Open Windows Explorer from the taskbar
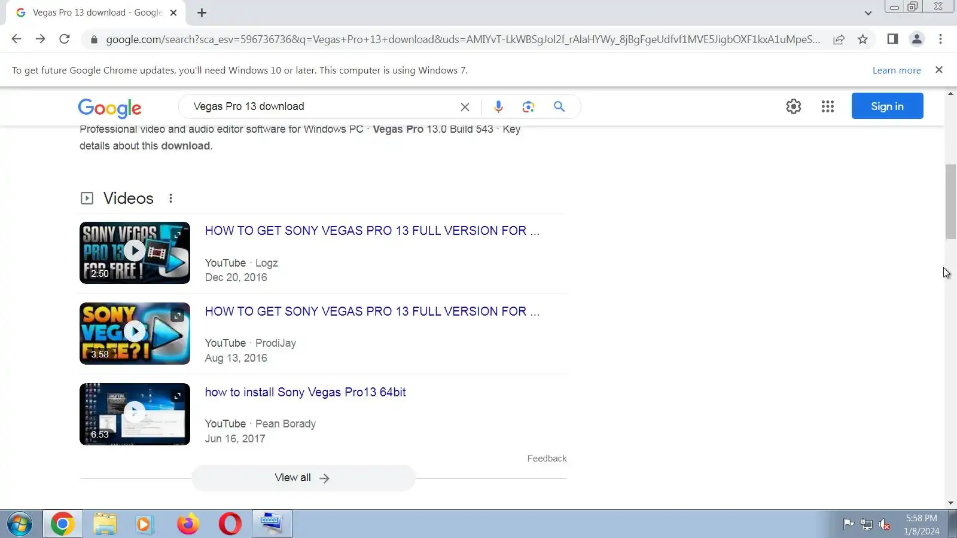This screenshot has width=957, height=538. click(105, 524)
